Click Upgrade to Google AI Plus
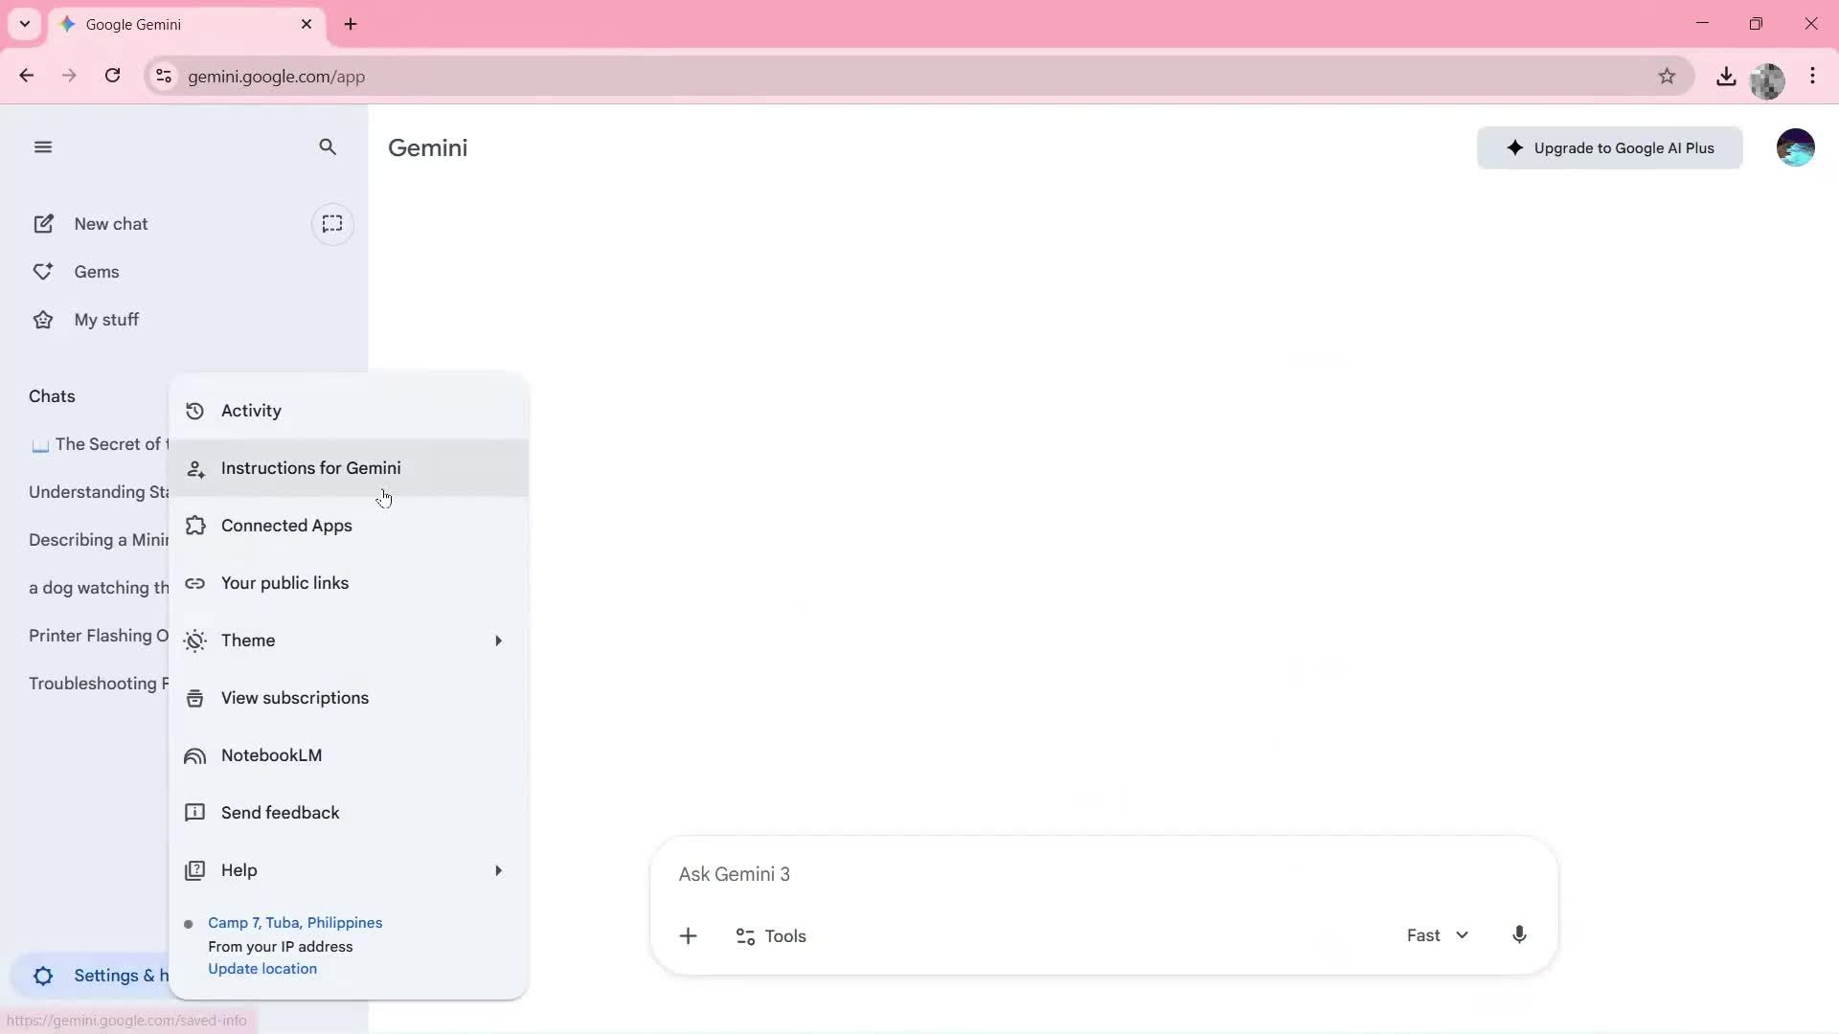 pos(1609,147)
